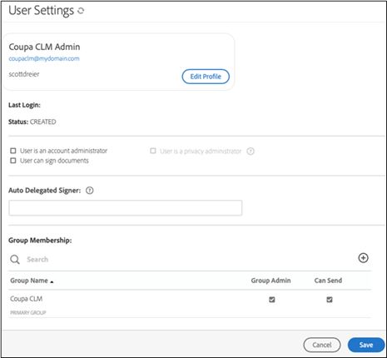This screenshot has height=358, width=387.
Task: Add a group with the plus icon
Action: pyautogui.click(x=363, y=258)
